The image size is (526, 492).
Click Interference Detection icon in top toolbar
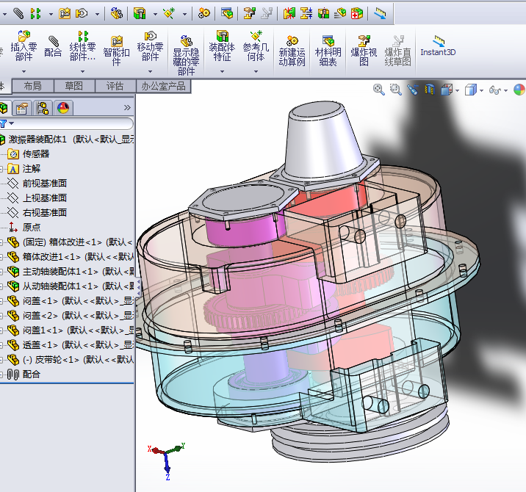[x=289, y=13]
